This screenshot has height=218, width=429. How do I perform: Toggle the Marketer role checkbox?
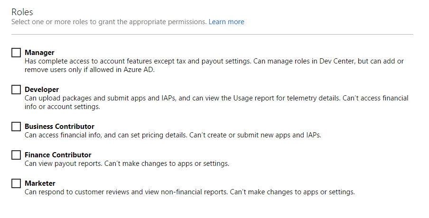[x=16, y=183]
